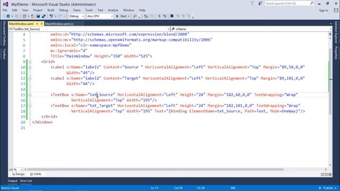Switch to the Design view tab
This screenshot has height=191, width=340.
(19, 174)
